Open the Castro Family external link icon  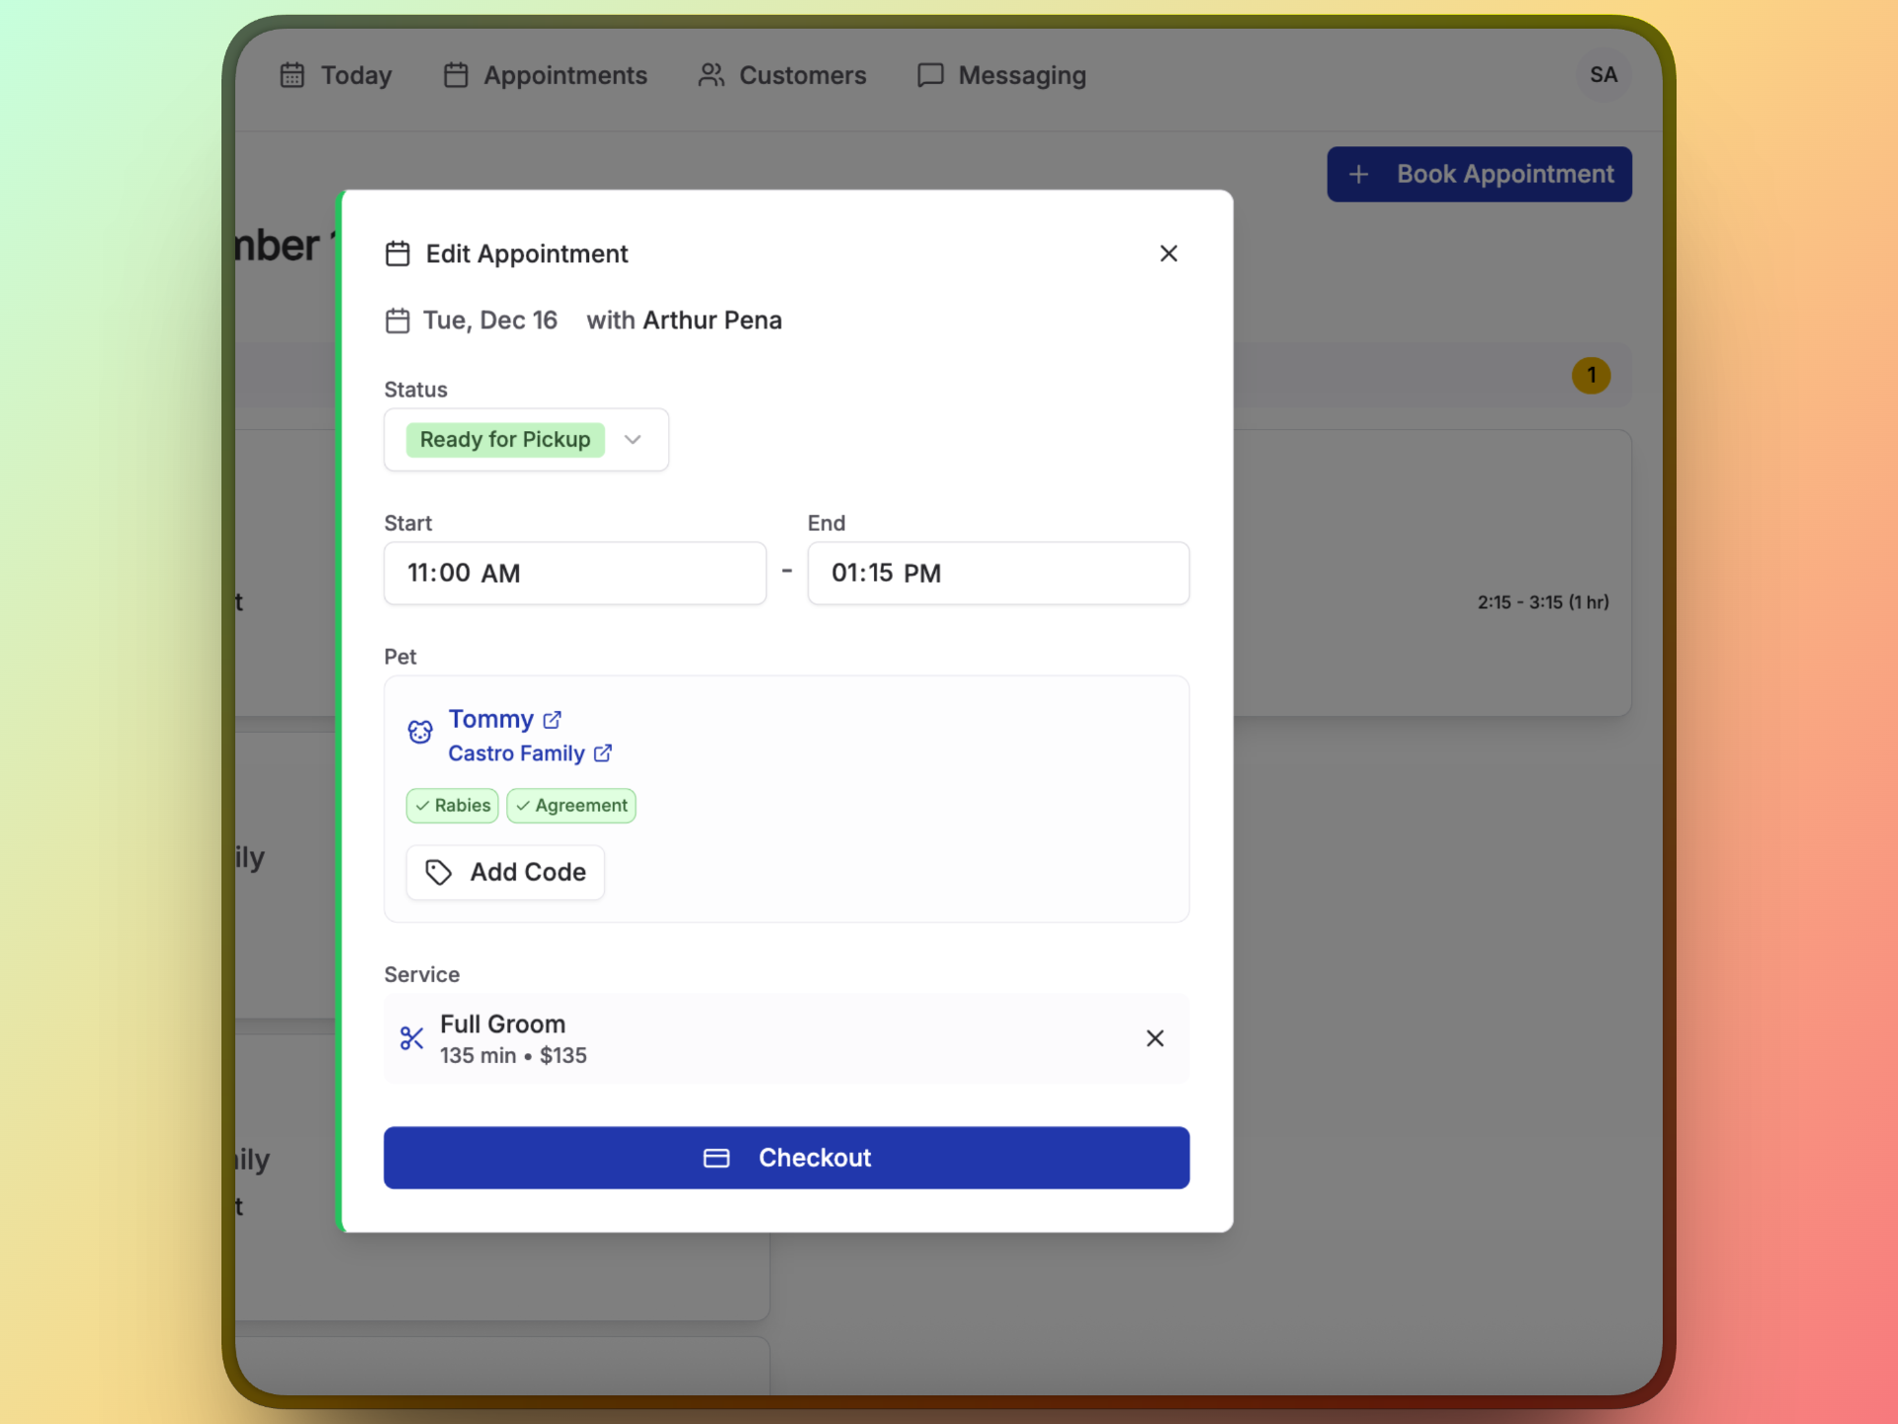click(601, 754)
